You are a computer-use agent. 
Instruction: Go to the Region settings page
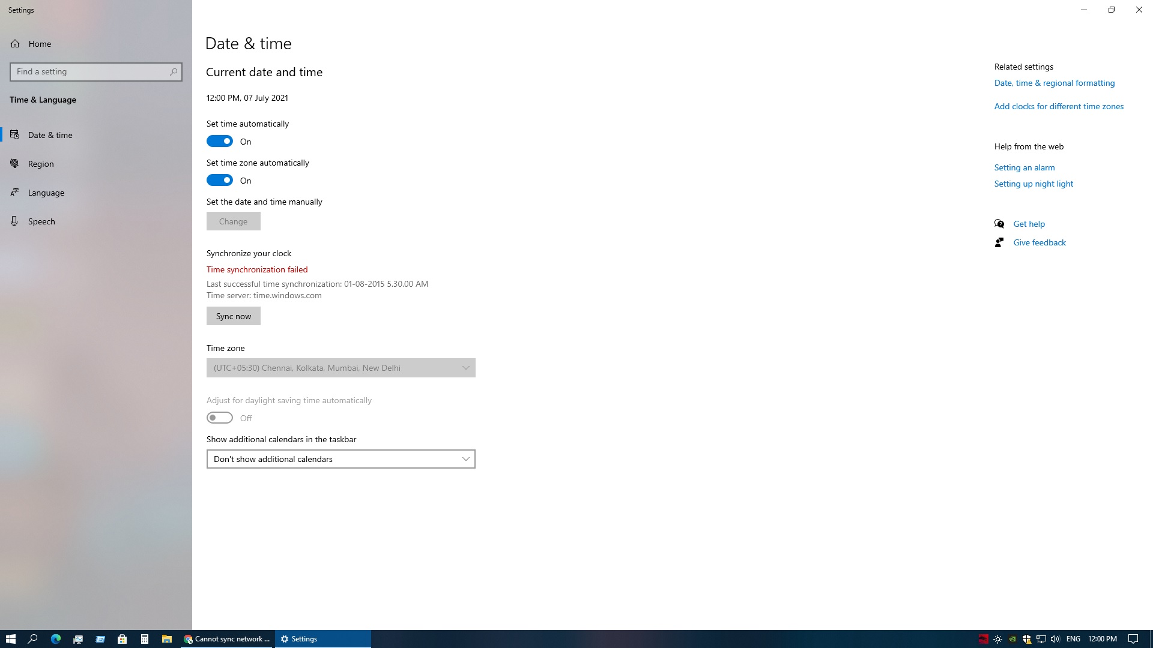coord(41,164)
